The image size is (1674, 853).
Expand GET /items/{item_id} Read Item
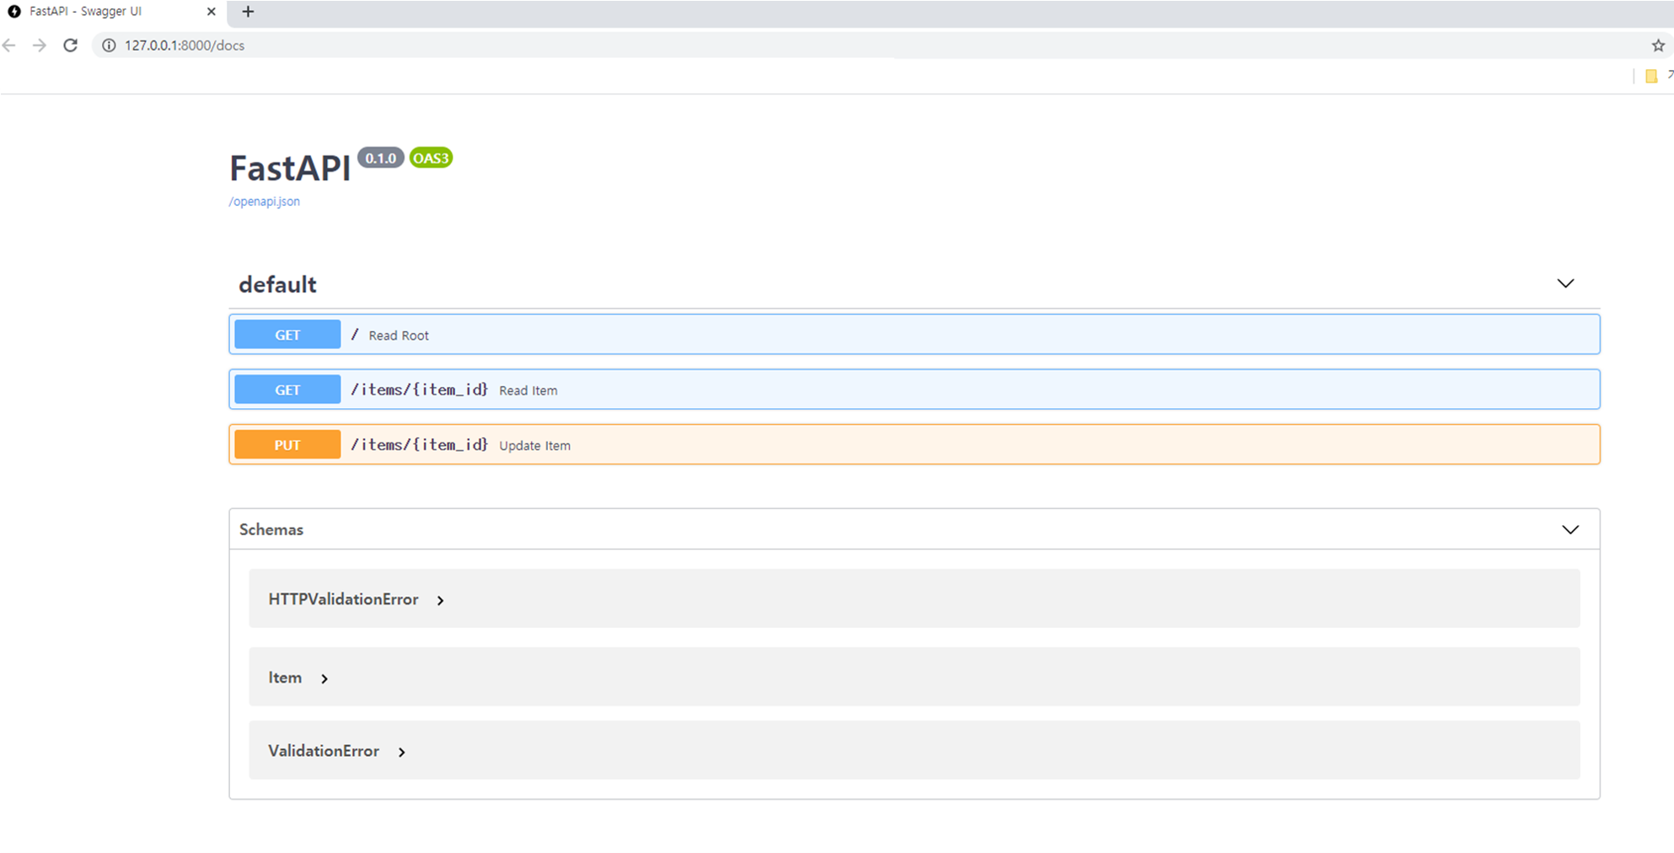915,389
